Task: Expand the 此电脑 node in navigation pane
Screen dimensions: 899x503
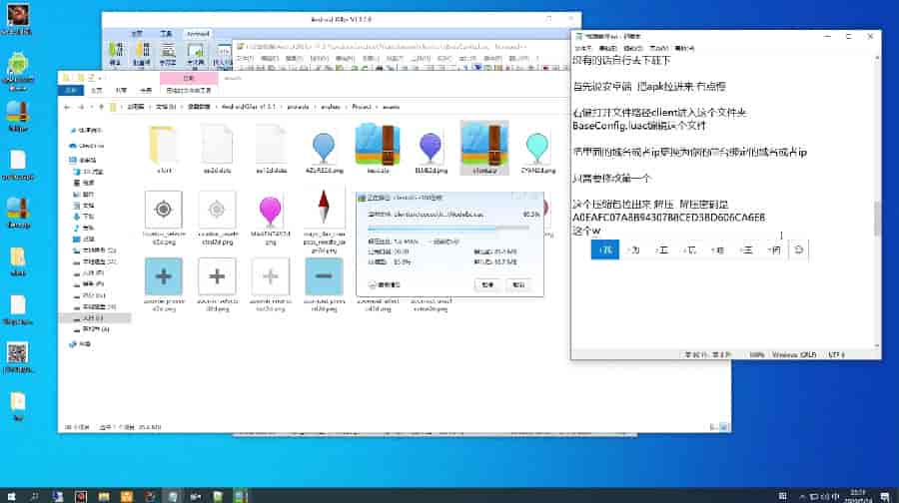Action: click(68, 159)
